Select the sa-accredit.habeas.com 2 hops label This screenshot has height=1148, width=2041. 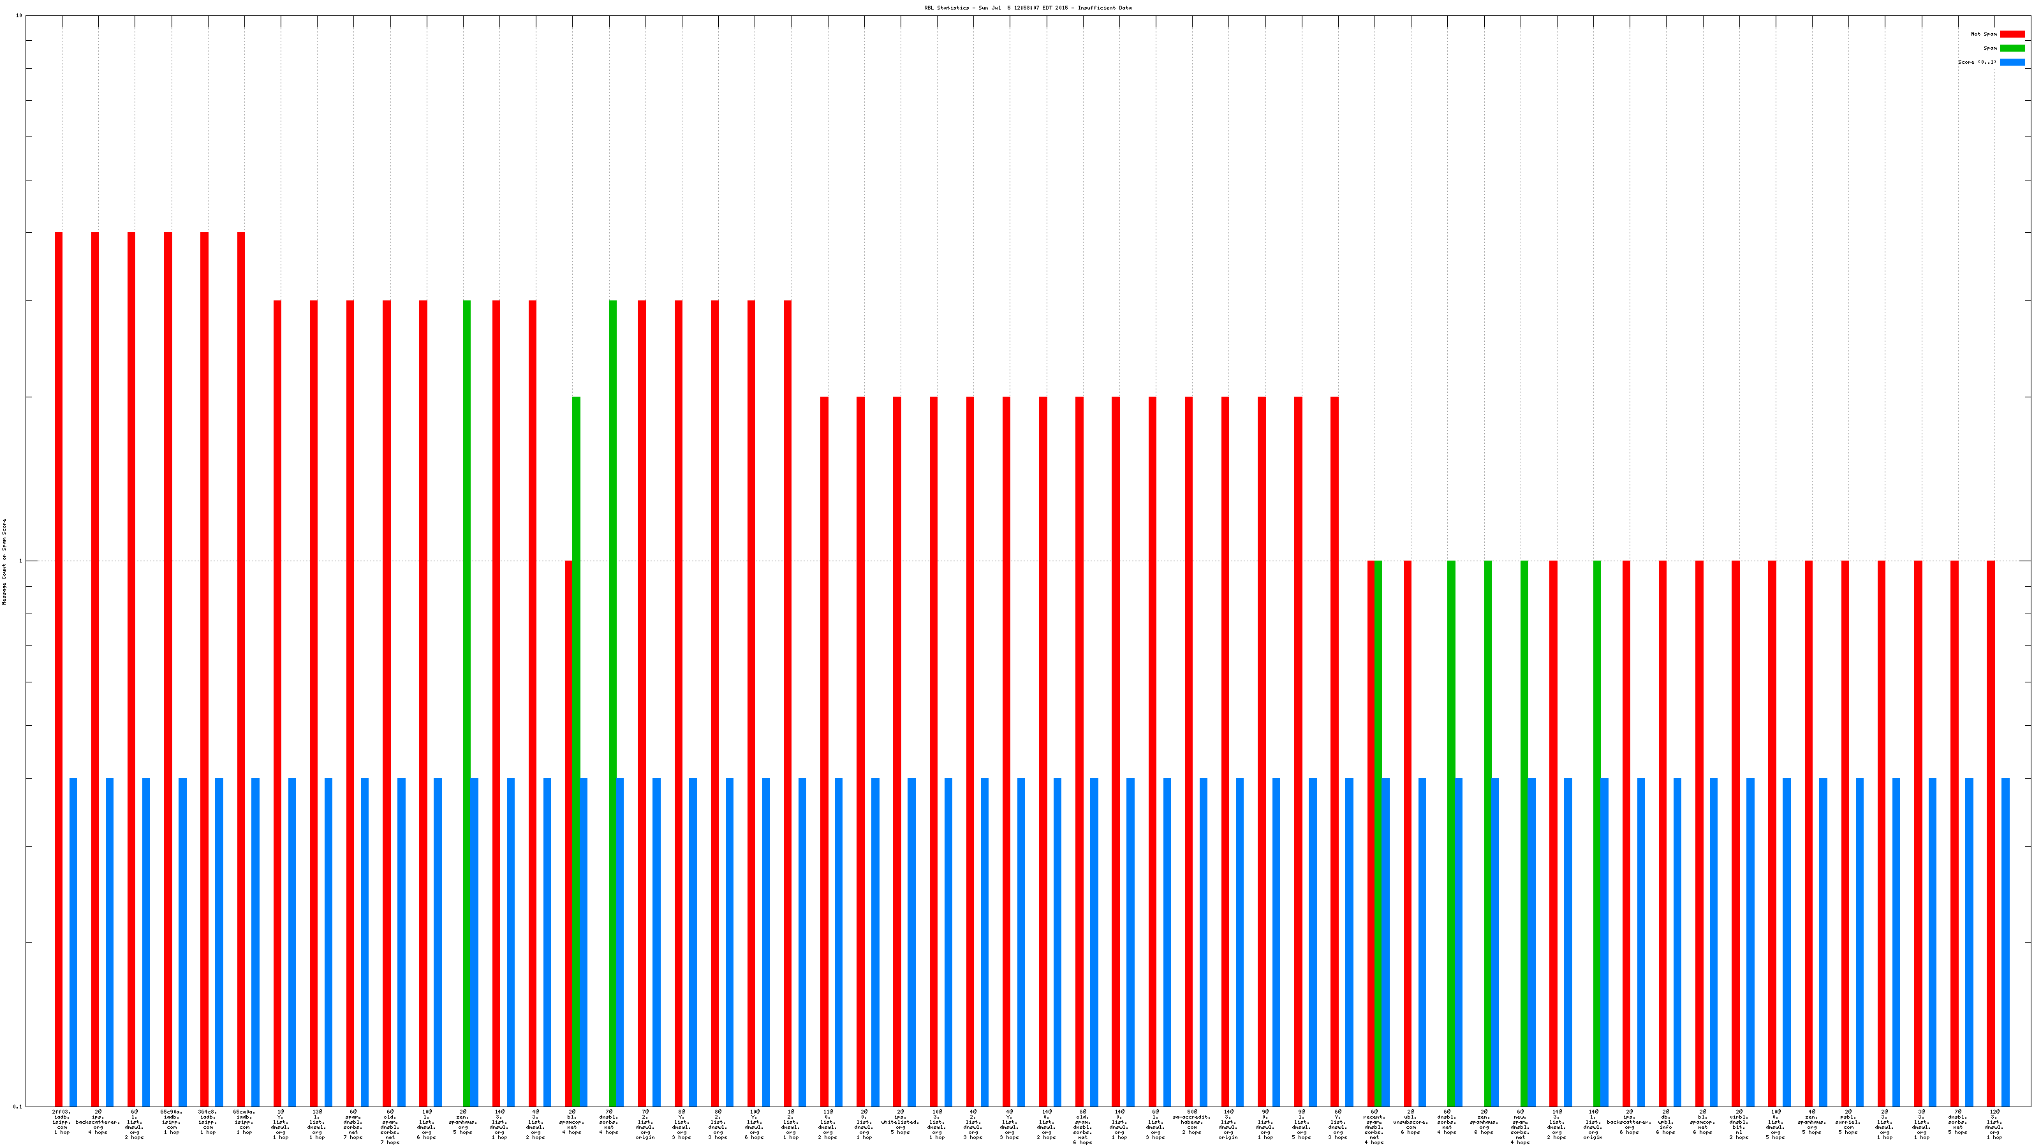[1191, 1122]
